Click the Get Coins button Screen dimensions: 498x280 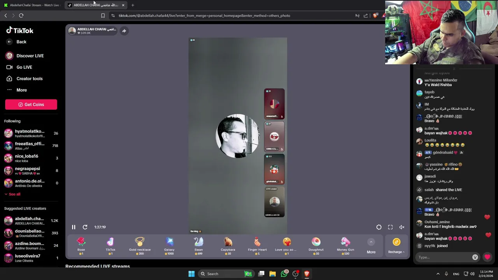[31, 105]
